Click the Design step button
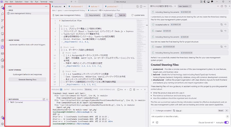 coord(108,15)
